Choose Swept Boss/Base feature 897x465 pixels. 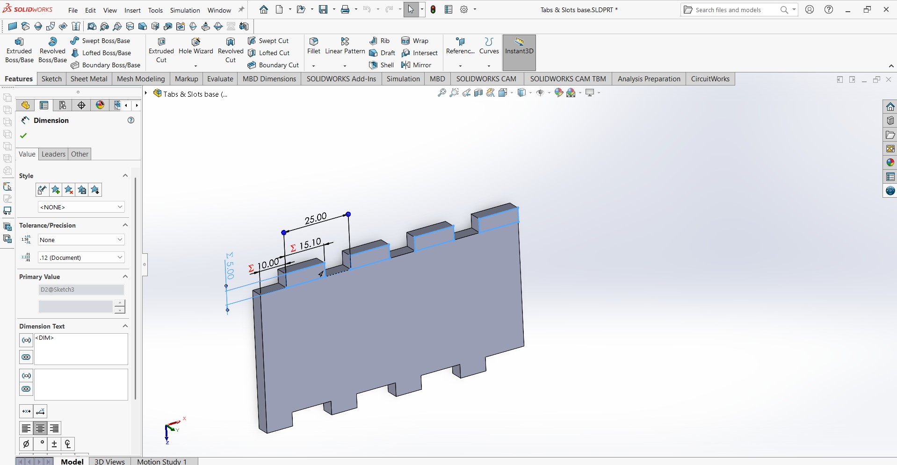click(101, 41)
